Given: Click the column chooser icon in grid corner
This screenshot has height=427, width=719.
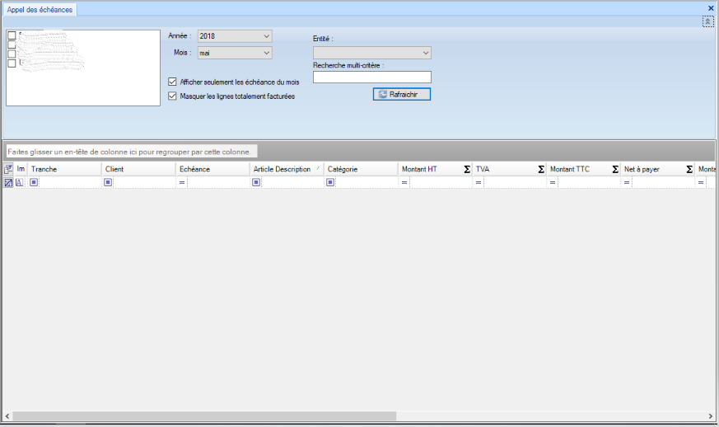Looking at the screenshot, I should tap(8, 169).
